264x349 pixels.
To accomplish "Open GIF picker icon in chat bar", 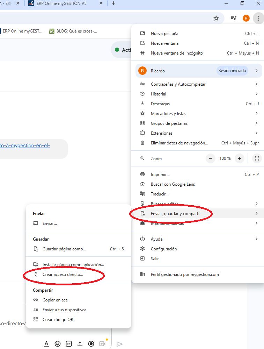I will (x=69, y=344).
